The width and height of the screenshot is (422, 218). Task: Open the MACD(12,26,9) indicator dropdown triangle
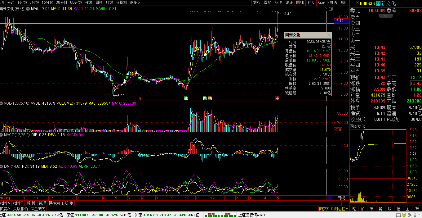coord(2,135)
